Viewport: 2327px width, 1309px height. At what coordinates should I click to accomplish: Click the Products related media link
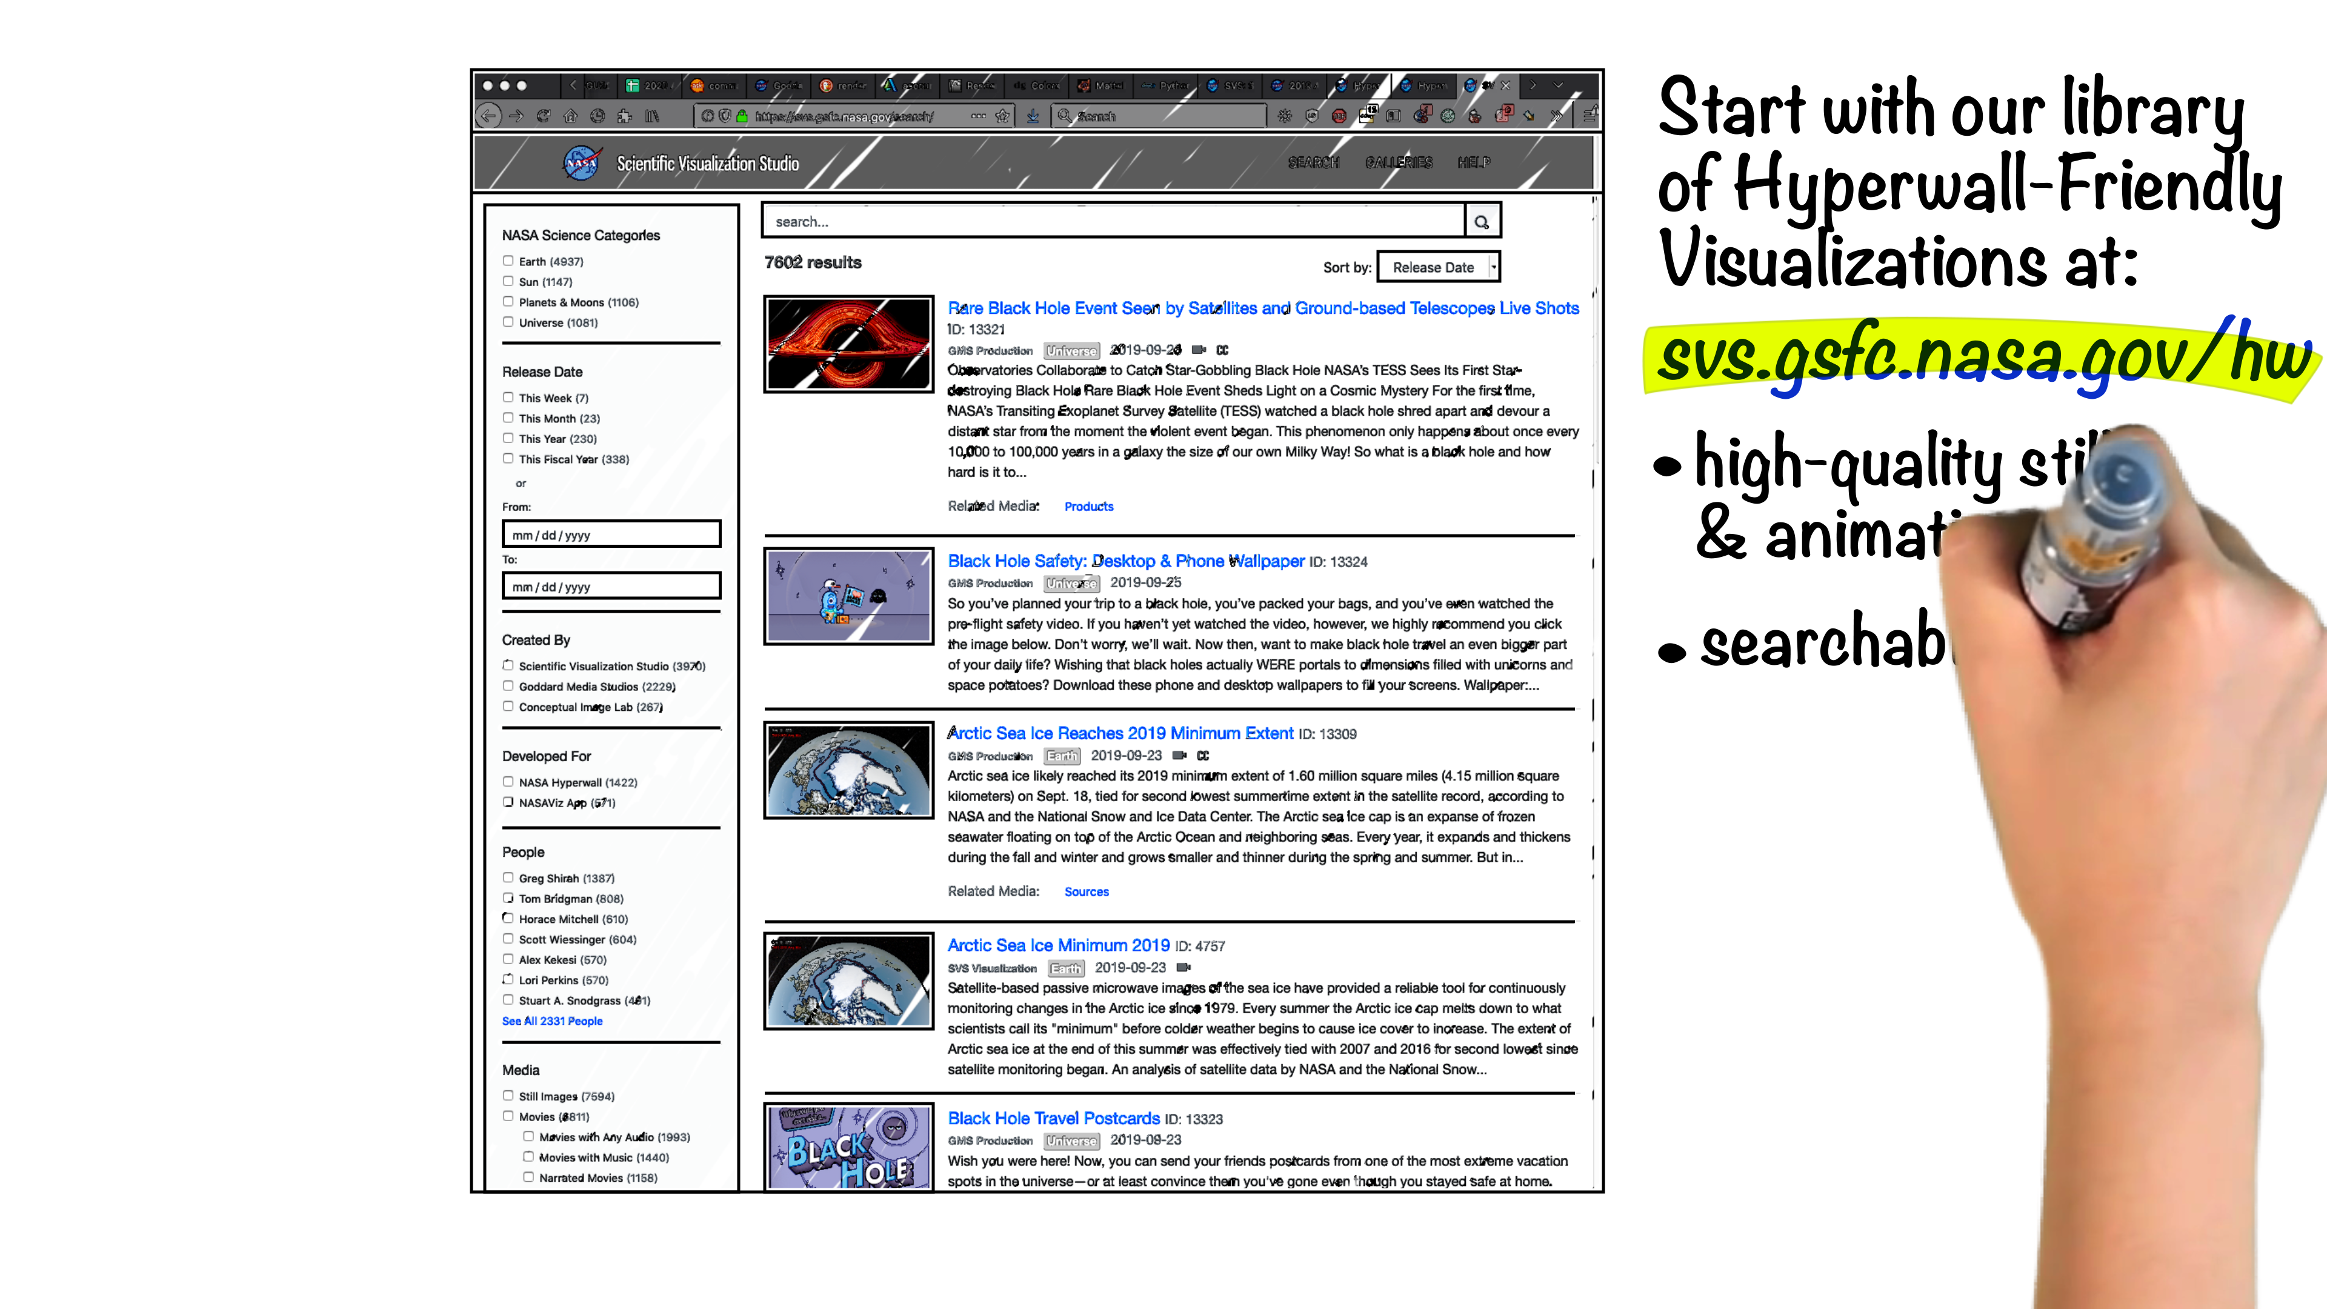tap(1088, 507)
